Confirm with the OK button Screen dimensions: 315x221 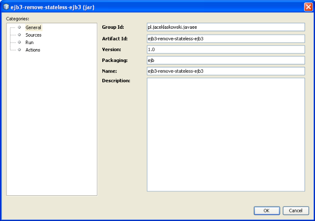click(x=267, y=211)
